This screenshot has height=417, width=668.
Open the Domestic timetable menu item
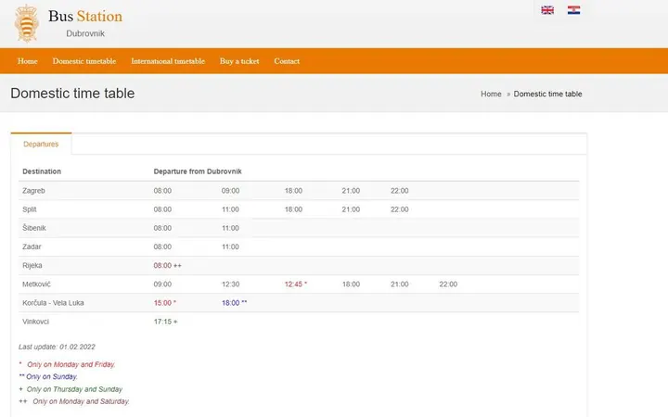click(x=84, y=61)
